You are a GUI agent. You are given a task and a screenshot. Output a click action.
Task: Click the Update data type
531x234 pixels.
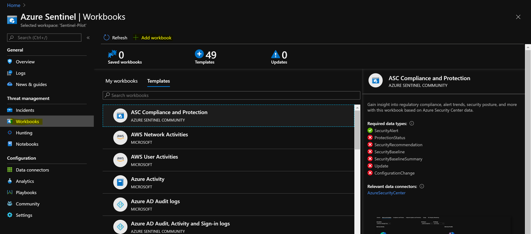[x=381, y=166]
